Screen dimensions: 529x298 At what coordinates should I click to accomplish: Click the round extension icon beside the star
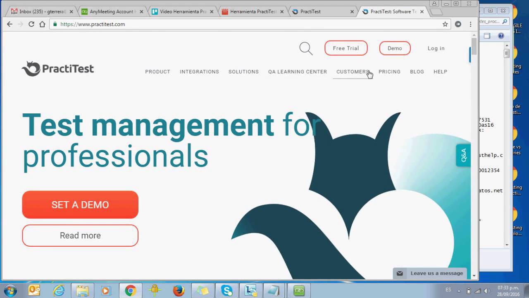pyautogui.click(x=458, y=24)
